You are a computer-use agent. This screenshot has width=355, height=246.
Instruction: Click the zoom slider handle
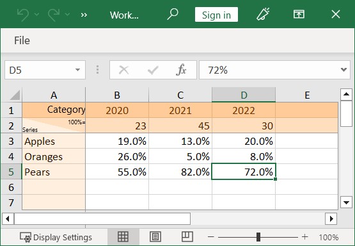click(x=258, y=237)
